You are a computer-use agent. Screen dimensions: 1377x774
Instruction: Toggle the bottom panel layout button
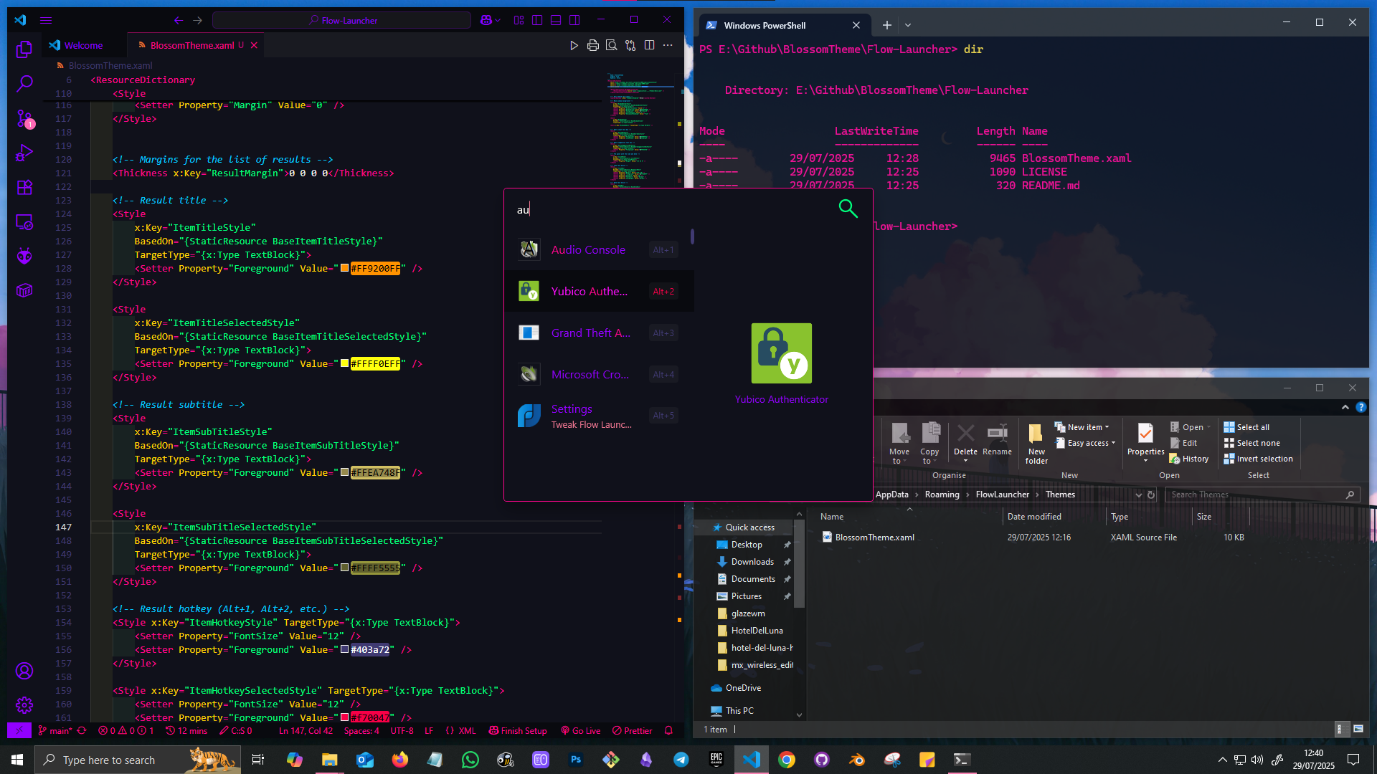tap(556, 20)
